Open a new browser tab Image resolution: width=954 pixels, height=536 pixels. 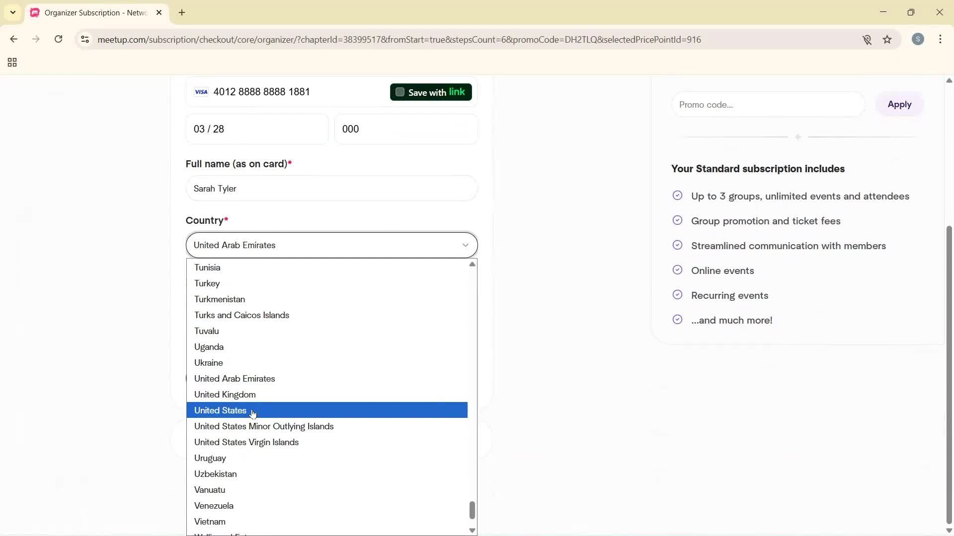click(x=182, y=12)
